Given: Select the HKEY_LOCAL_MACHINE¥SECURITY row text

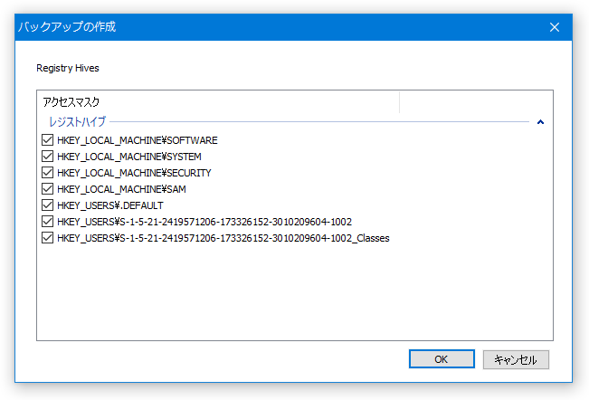Looking at the screenshot, I should click(x=134, y=173).
